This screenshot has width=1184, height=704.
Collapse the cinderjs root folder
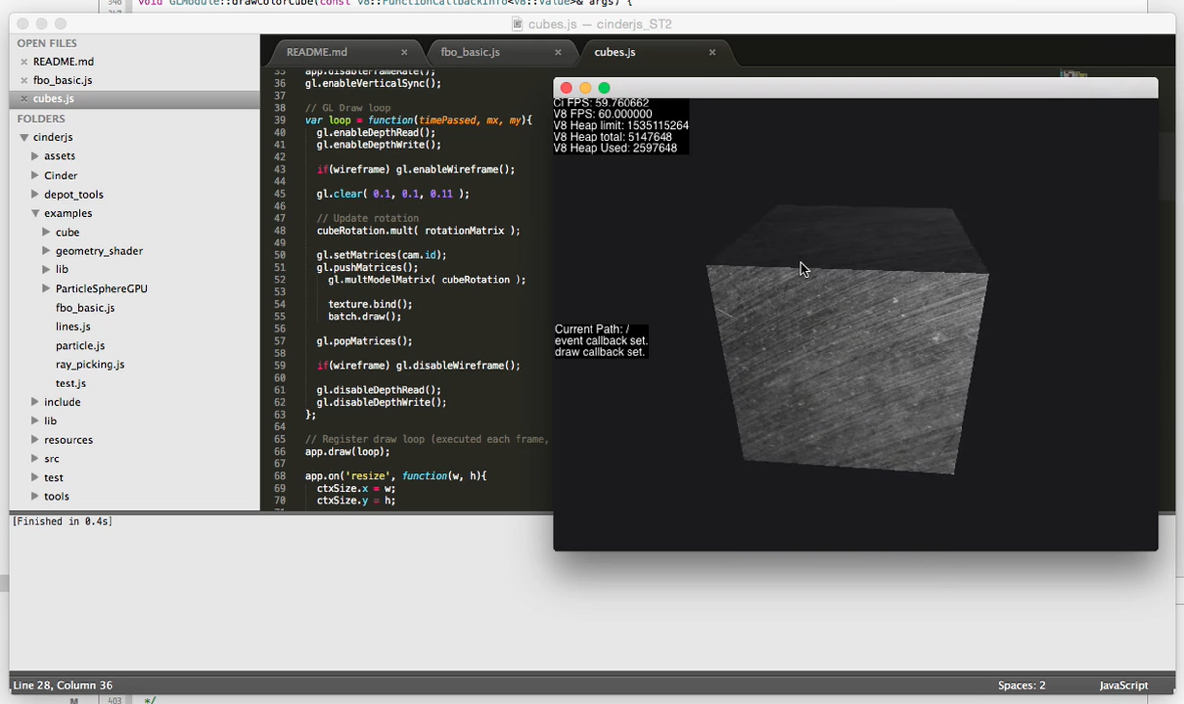[24, 138]
